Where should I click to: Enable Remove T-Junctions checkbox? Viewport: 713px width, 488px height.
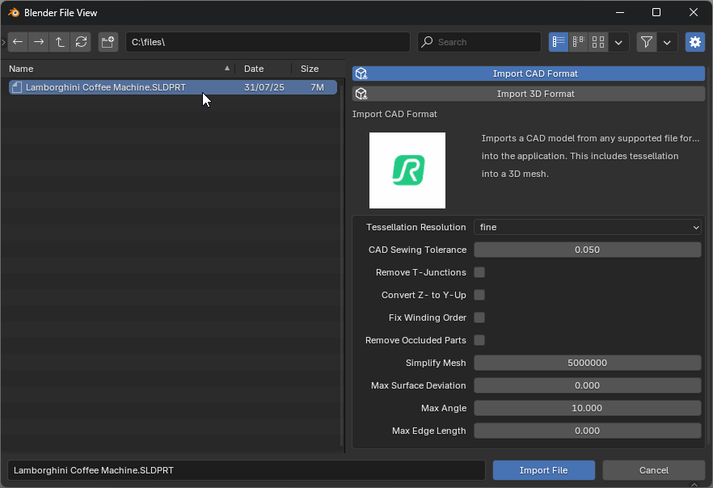(479, 272)
